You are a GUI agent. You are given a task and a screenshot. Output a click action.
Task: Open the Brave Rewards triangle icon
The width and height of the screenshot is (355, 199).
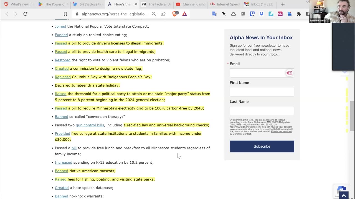pyautogui.click(x=184, y=14)
